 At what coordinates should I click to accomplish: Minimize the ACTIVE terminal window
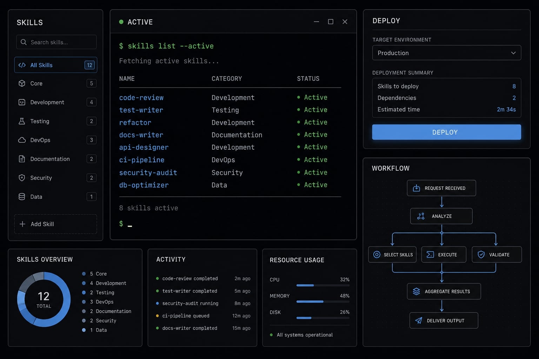tap(317, 22)
